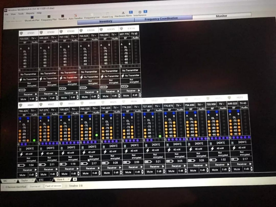Open the Interference notifications icon

[x=140, y=12]
